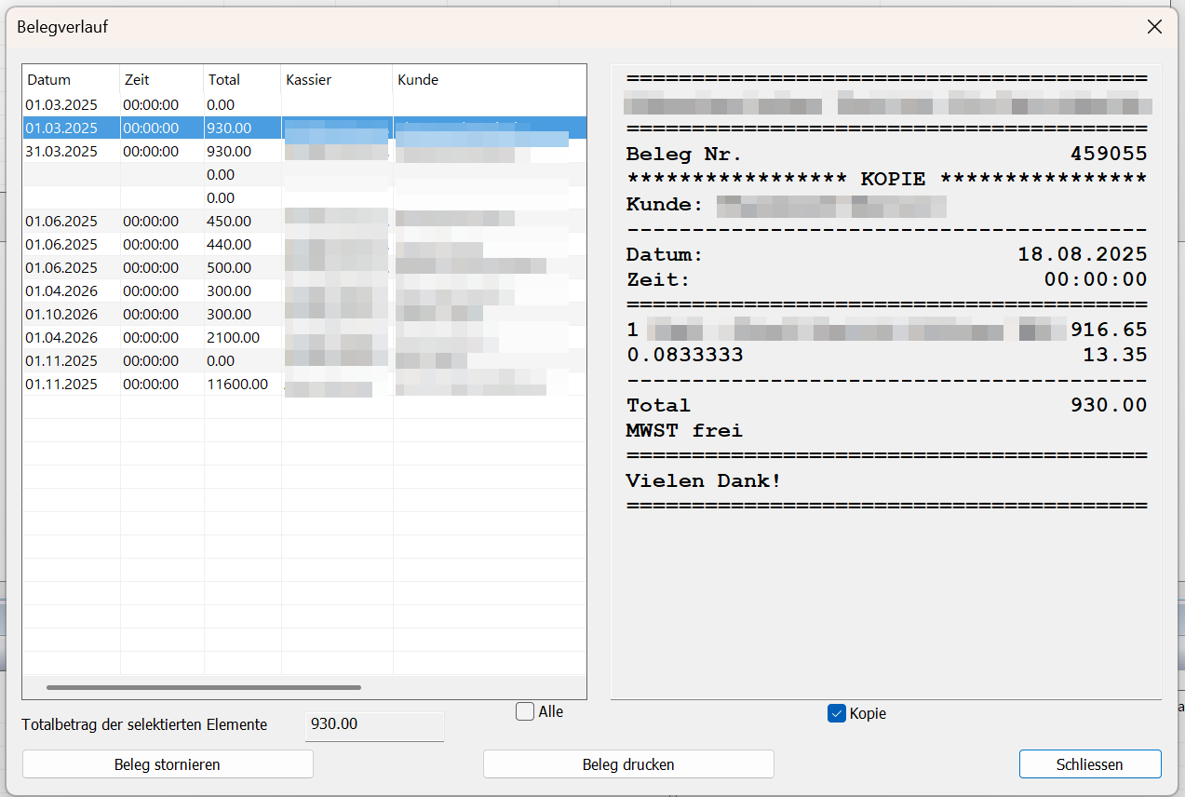This screenshot has height=797, width=1185.
Task: Select the receipt row with total 450.00
Action: (304, 221)
